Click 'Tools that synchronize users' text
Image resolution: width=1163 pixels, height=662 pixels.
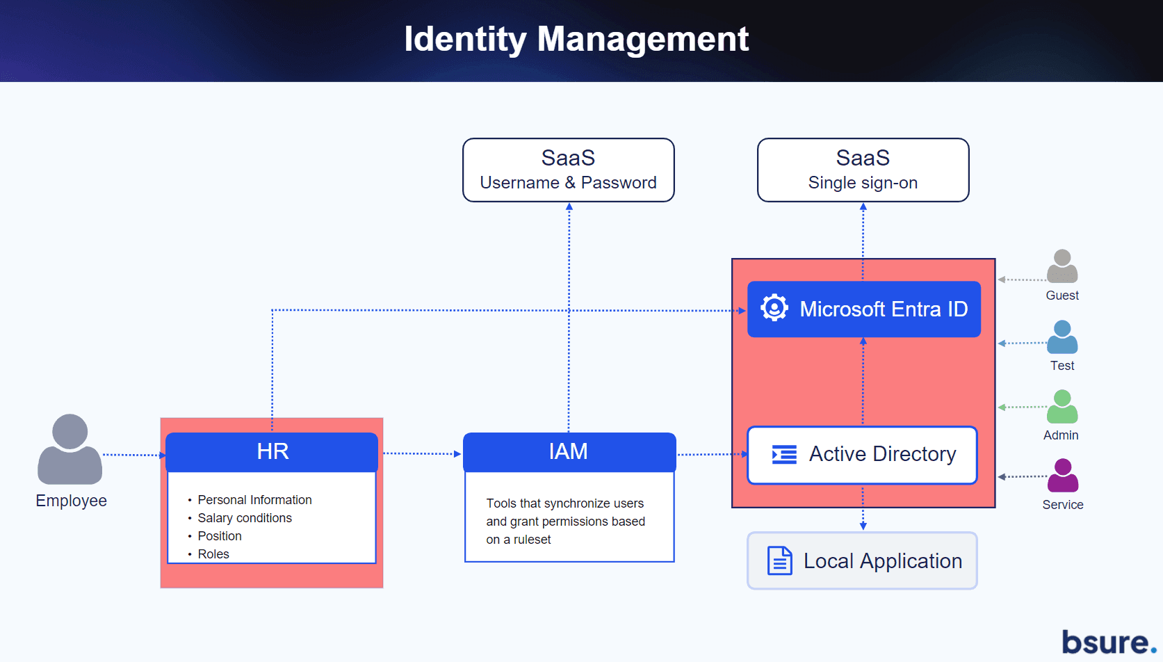click(x=565, y=503)
